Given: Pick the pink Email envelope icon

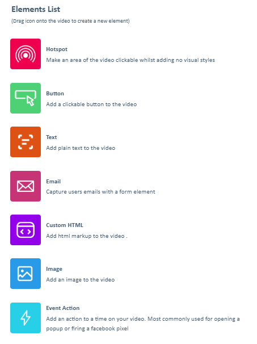Looking at the screenshot, I should pyautogui.click(x=26, y=186).
